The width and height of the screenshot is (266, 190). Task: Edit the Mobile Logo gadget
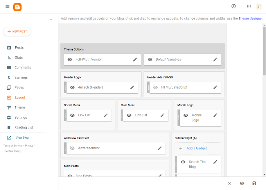(215, 115)
